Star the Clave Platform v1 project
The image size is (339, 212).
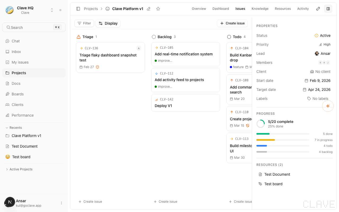[x=158, y=9]
